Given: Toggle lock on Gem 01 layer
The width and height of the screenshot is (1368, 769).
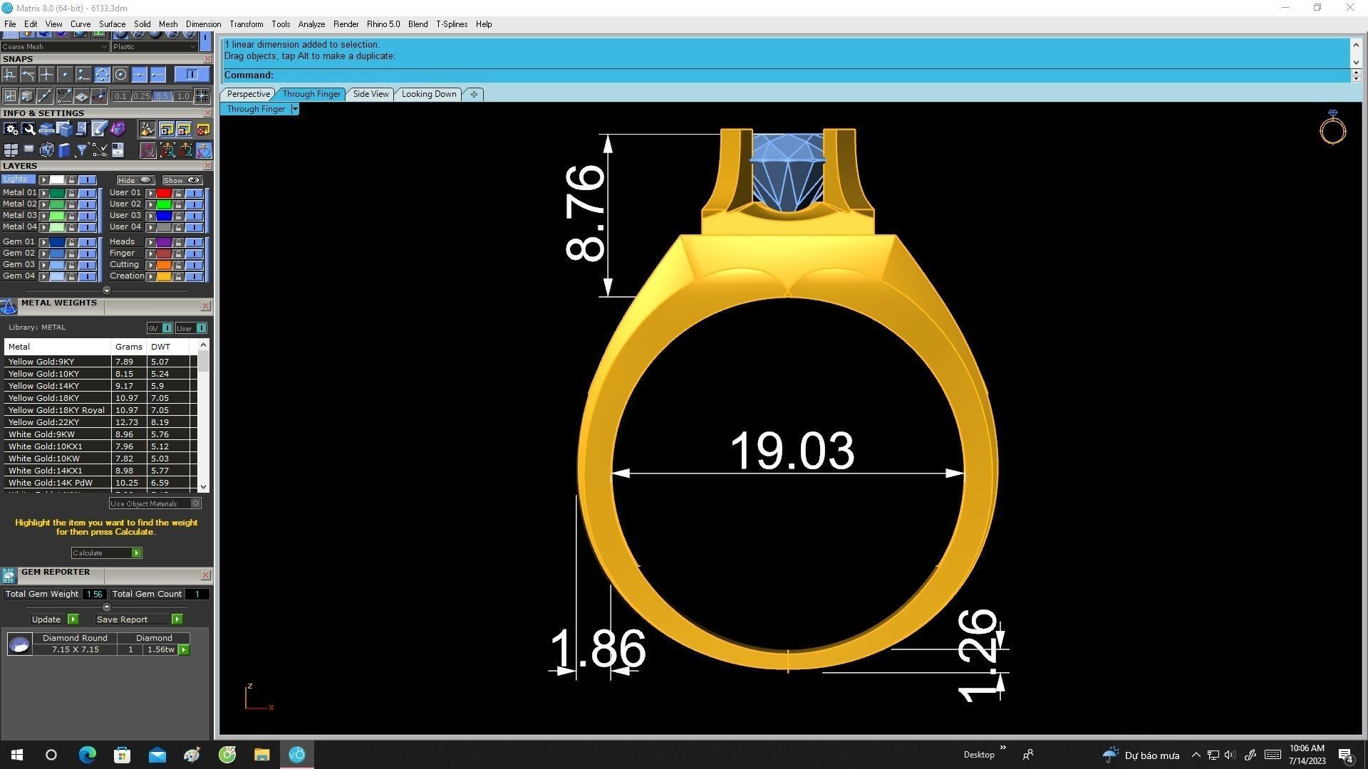Looking at the screenshot, I should tap(71, 242).
